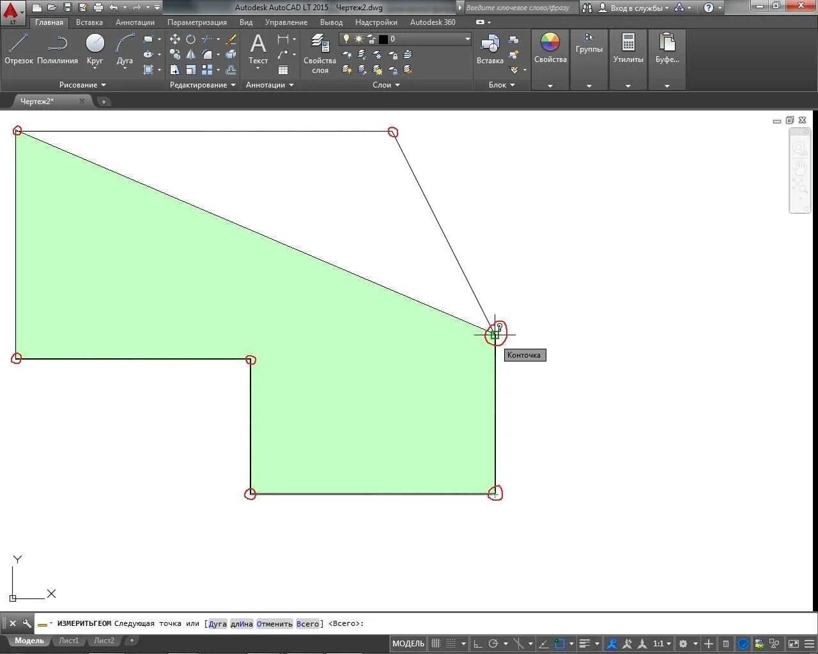The image size is (818, 654).
Task: Insert a table with the Table icon
Action: [x=283, y=70]
